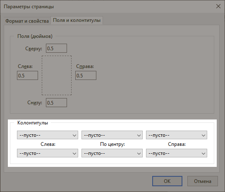The height and width of the screenshot is (192, 225).
Task: Click the Снизу margin input field
Action: tap(56, 103)
